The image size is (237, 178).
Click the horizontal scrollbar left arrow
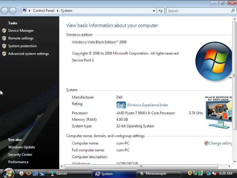point(62,166)
